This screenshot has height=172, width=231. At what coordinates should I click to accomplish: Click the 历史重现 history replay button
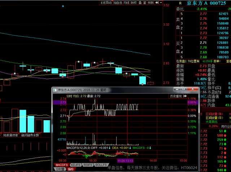point(176,96)
